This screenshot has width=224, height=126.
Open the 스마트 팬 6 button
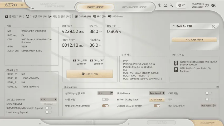coord(90,74)
